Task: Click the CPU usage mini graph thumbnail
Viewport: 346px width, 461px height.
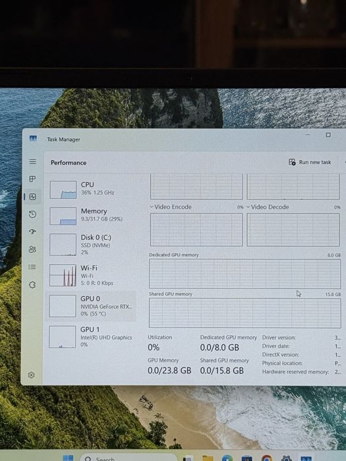Action: [x=63, y=190]
